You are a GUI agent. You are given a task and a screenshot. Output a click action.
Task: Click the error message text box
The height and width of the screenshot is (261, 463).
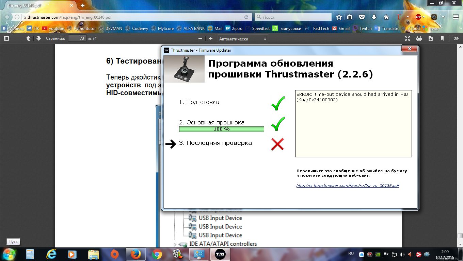353,124
